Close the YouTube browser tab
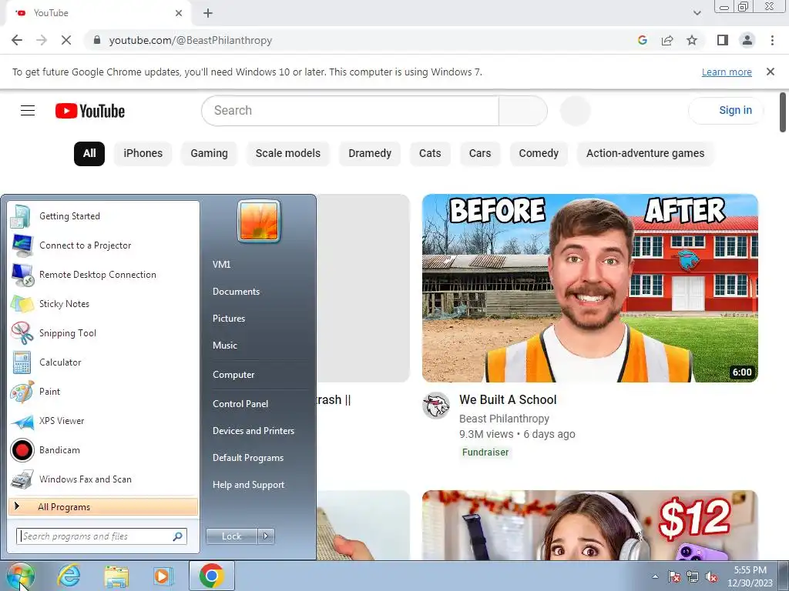Viewport: 789px width, 591px height. 179,13
